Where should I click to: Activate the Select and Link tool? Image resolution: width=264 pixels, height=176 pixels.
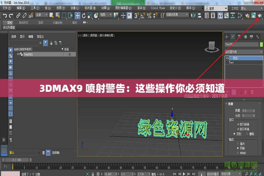click(x=18, y=16)
